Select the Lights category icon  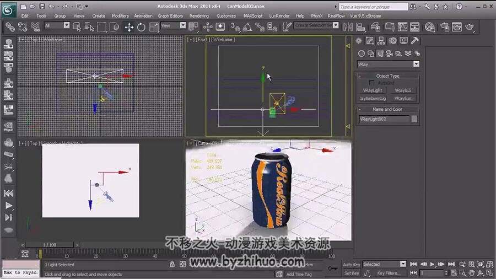[x=380, y=53]
